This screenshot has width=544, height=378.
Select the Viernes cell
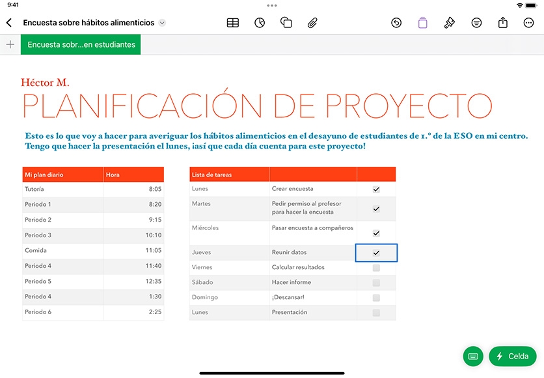tap(229, 267)
